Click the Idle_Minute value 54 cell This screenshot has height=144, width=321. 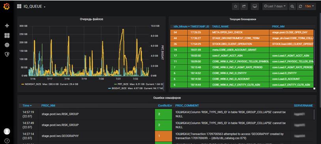tap(179, 32)
